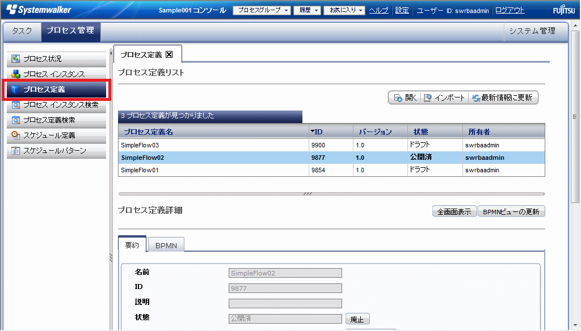Viewport: 581px width, 331px height.
Task: Click the プロセス状況 sidebar icon
Action: 15,59
